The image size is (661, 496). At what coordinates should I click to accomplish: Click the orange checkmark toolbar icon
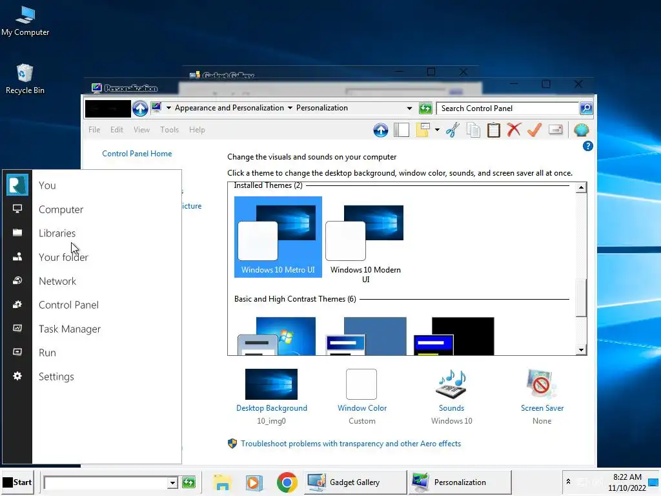534,130
